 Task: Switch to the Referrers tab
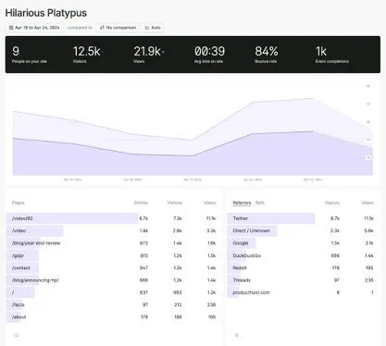[x=242, y=203]
